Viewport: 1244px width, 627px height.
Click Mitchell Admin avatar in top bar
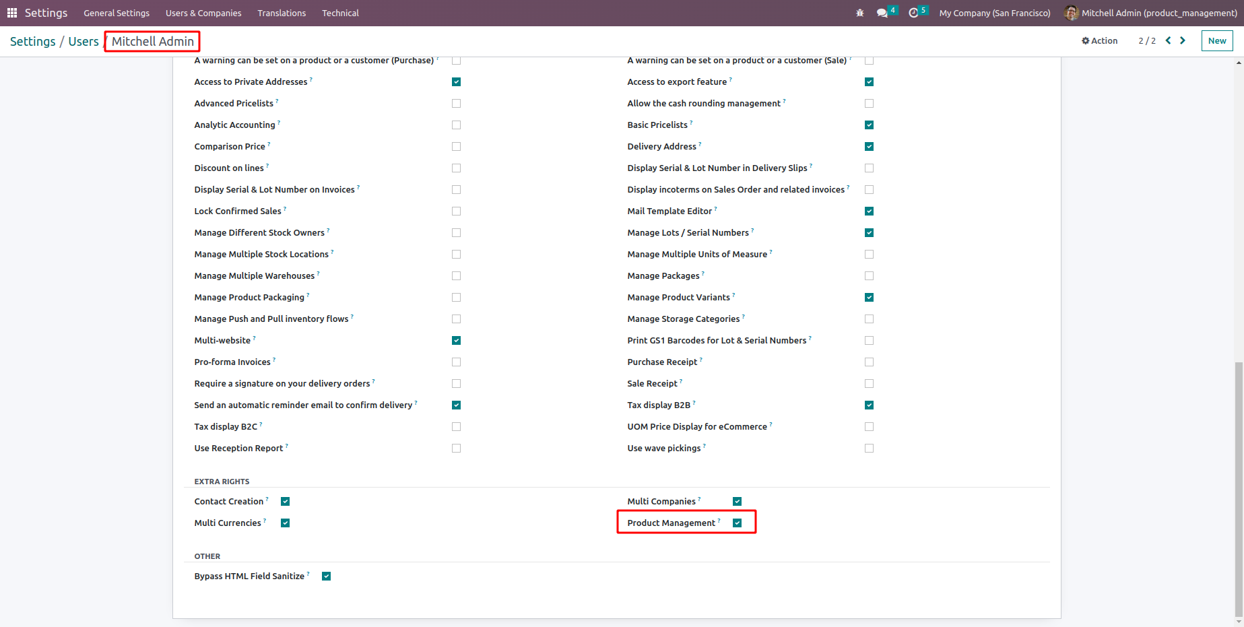[1071, 13]
